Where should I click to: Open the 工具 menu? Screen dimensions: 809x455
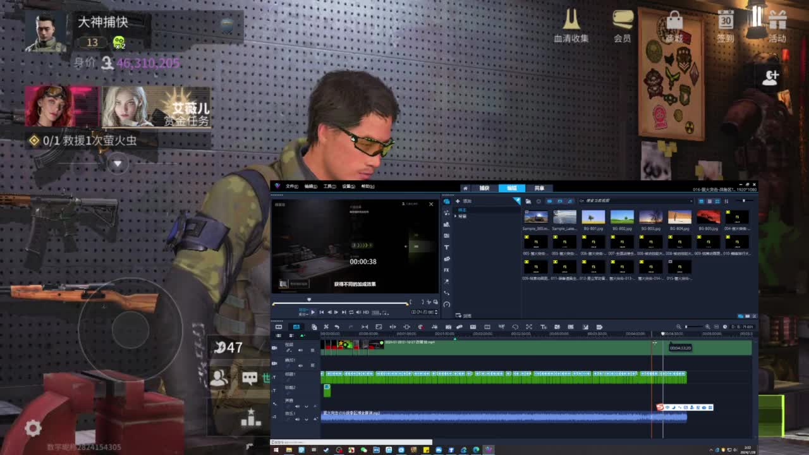[329, 186]
